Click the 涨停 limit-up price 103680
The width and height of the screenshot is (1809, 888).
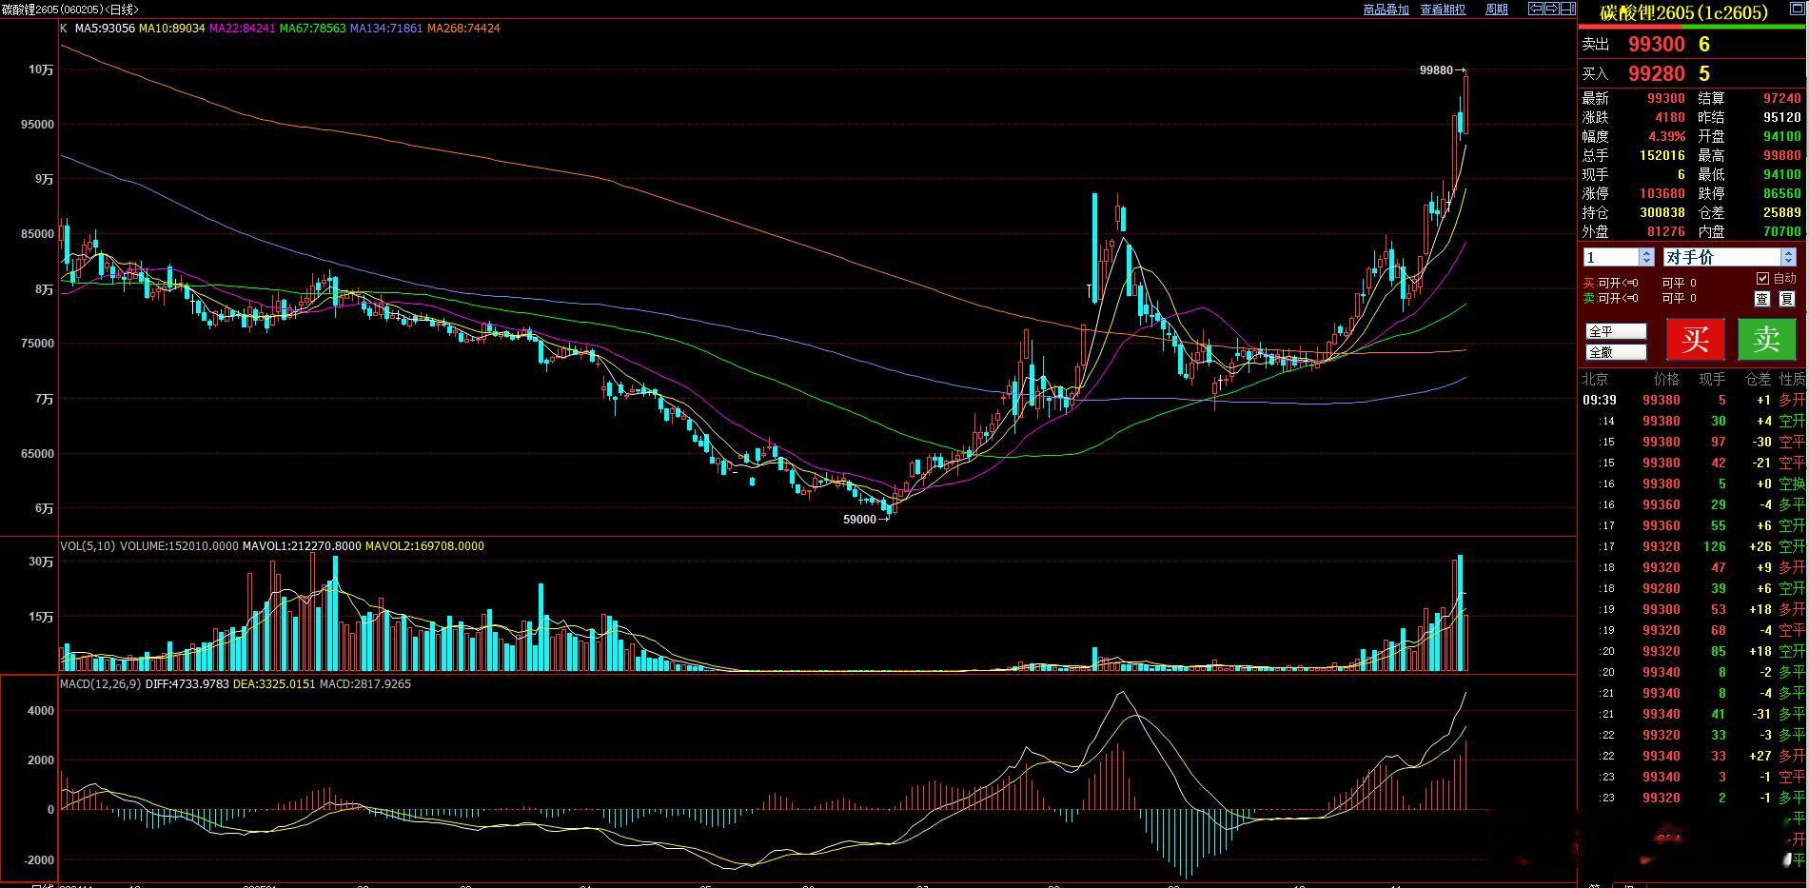click(x=1662, y=193)
